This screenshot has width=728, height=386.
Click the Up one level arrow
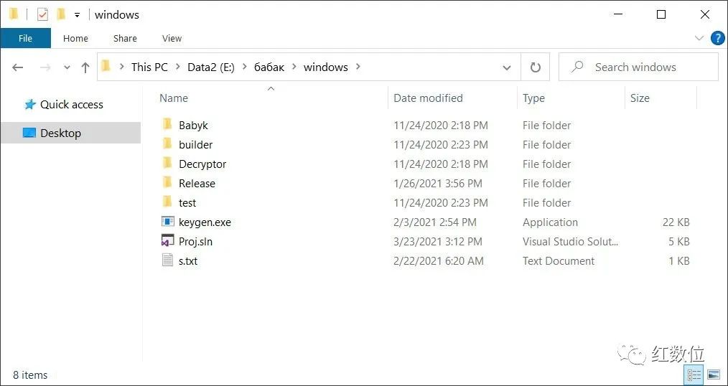(x=85, y=67)
